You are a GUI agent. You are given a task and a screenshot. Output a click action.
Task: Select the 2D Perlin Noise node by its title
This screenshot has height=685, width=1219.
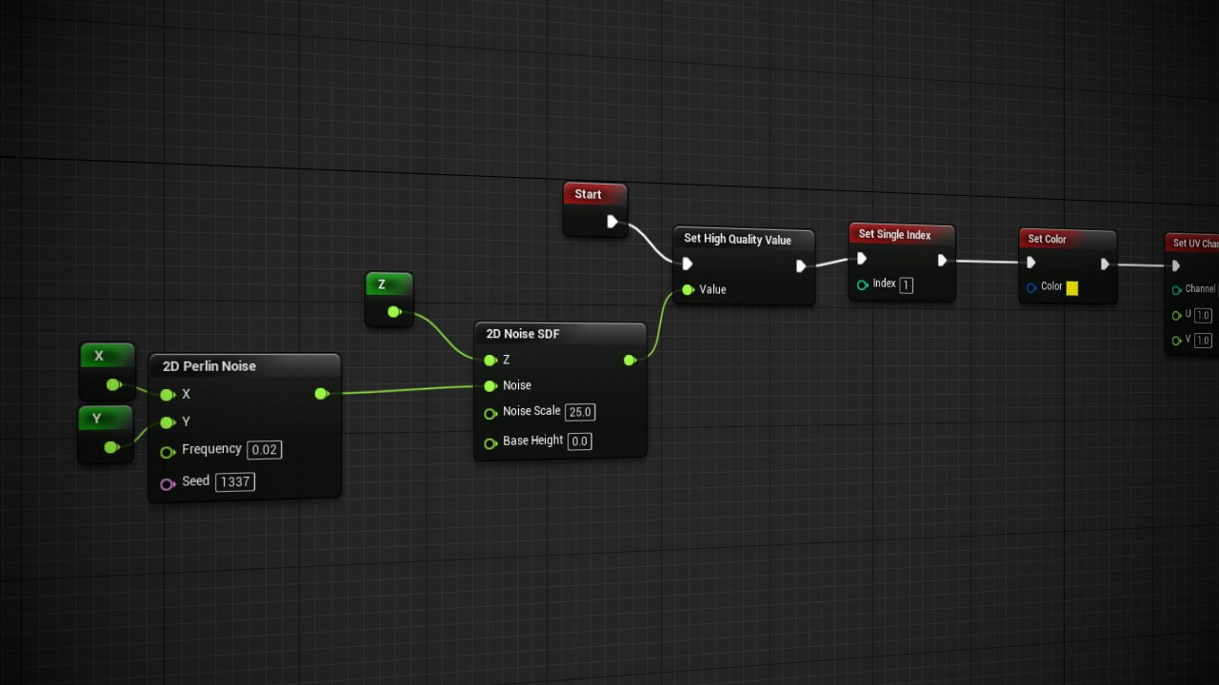[210, 366]
